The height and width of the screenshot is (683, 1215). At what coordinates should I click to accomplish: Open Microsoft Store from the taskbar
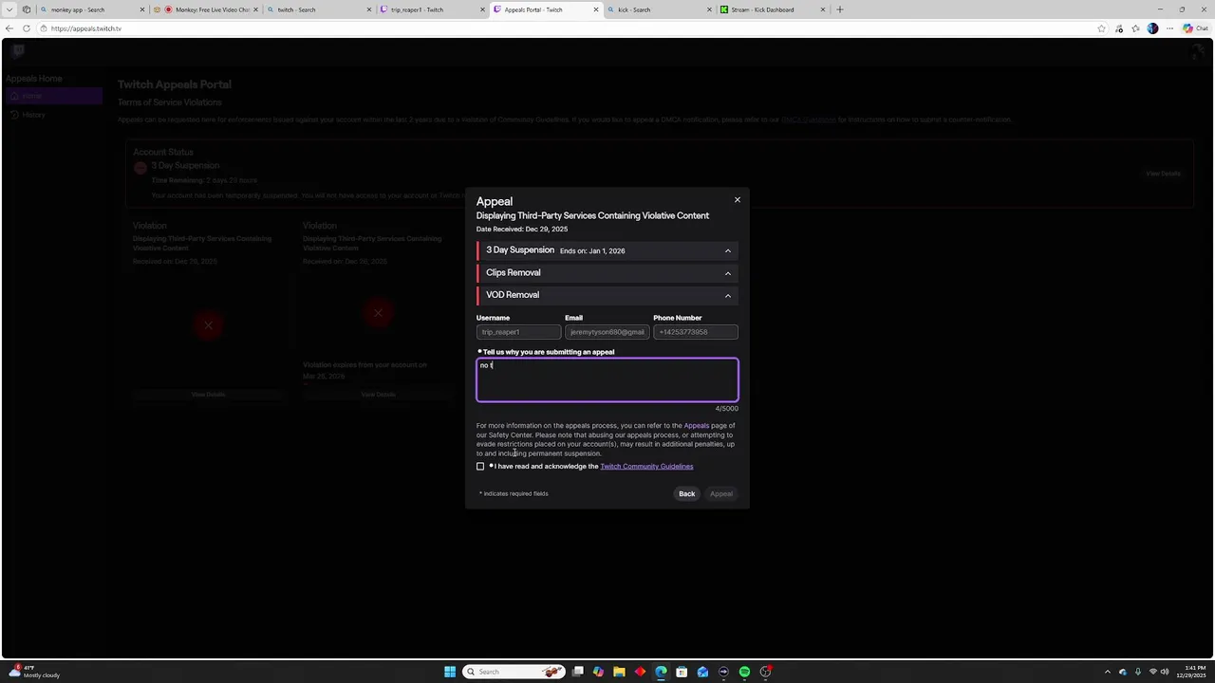(682, 672)
